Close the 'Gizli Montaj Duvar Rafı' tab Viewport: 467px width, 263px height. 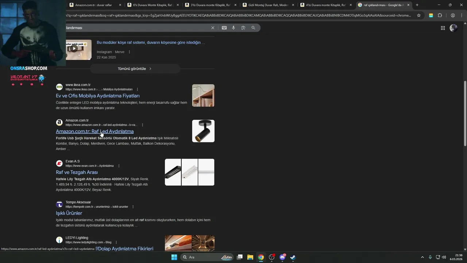coord(293,5)
